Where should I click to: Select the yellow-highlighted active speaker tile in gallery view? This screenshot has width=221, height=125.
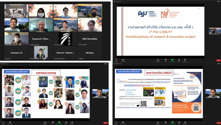click(x=90, y=11)
